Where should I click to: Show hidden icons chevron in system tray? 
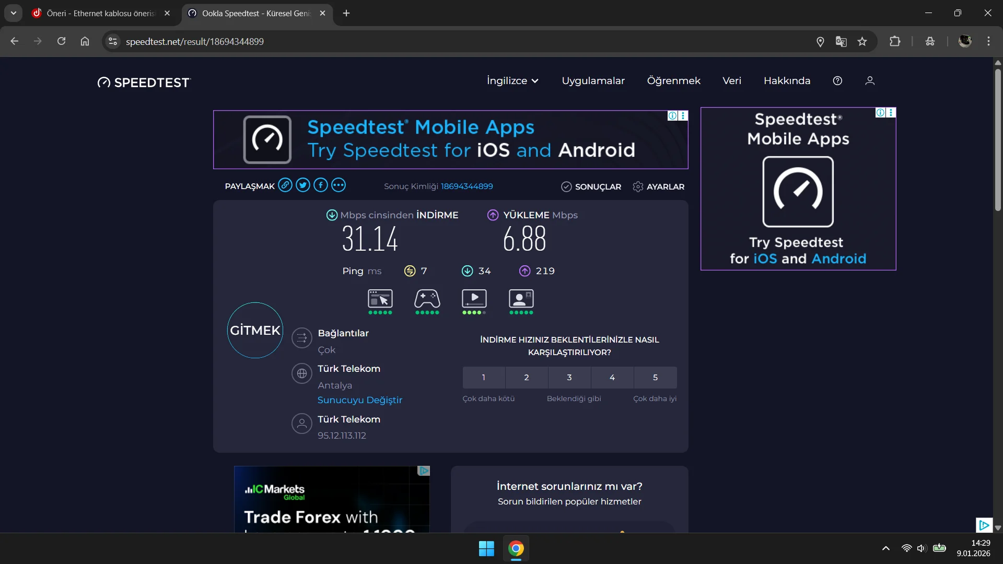click(x=886, y=548)
